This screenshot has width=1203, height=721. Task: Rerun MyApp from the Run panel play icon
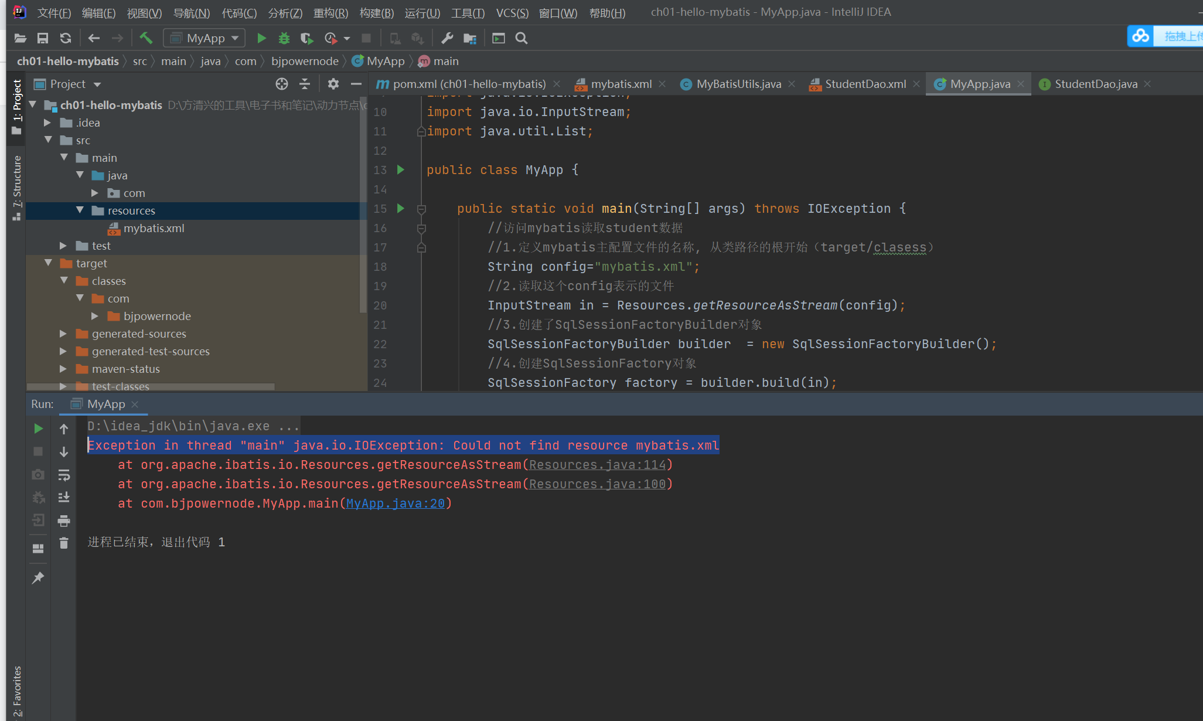coord(38,428)
